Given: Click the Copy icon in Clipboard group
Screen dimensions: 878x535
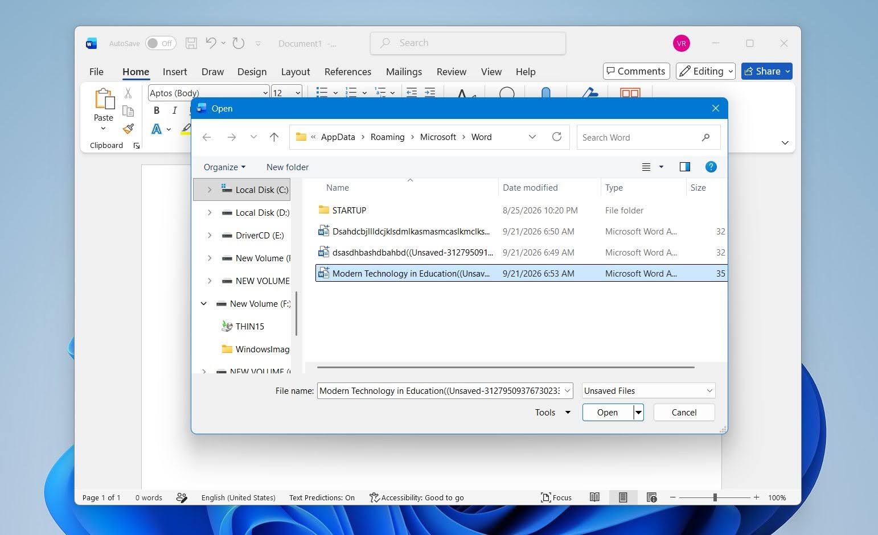Looking at the screenshot, I should pyautogui.click(x=128, y=111).
